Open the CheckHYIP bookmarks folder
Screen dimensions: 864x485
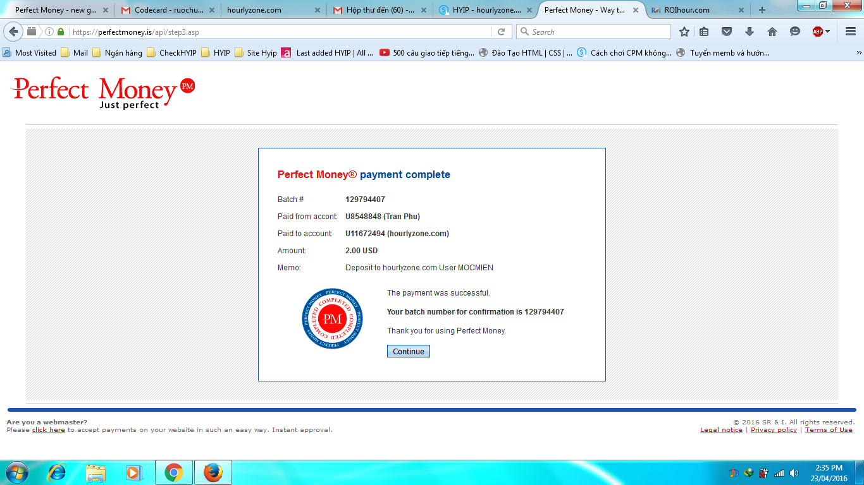(x=171, y=53)
